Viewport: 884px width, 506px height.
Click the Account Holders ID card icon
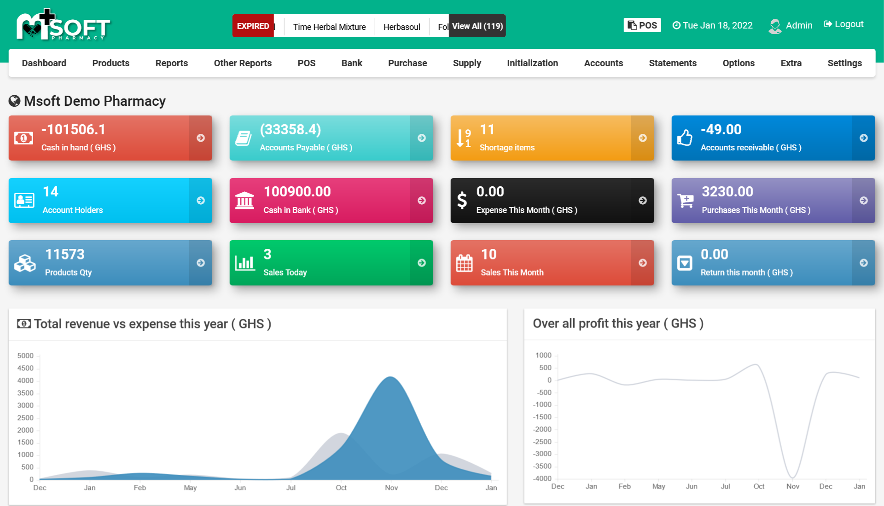tap(24, 201)
